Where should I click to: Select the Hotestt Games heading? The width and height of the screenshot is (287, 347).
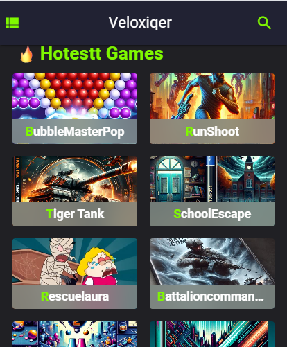[x=102, y=53]
